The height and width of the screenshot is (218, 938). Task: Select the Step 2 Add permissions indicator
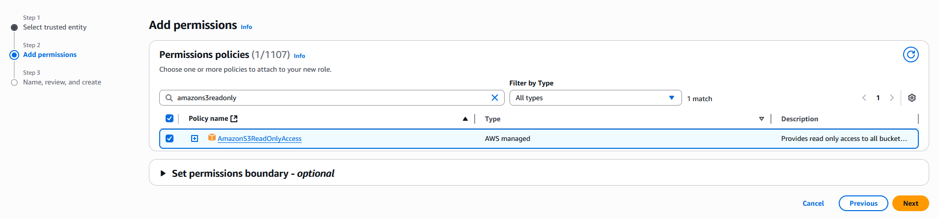click(x=14, y=55)
